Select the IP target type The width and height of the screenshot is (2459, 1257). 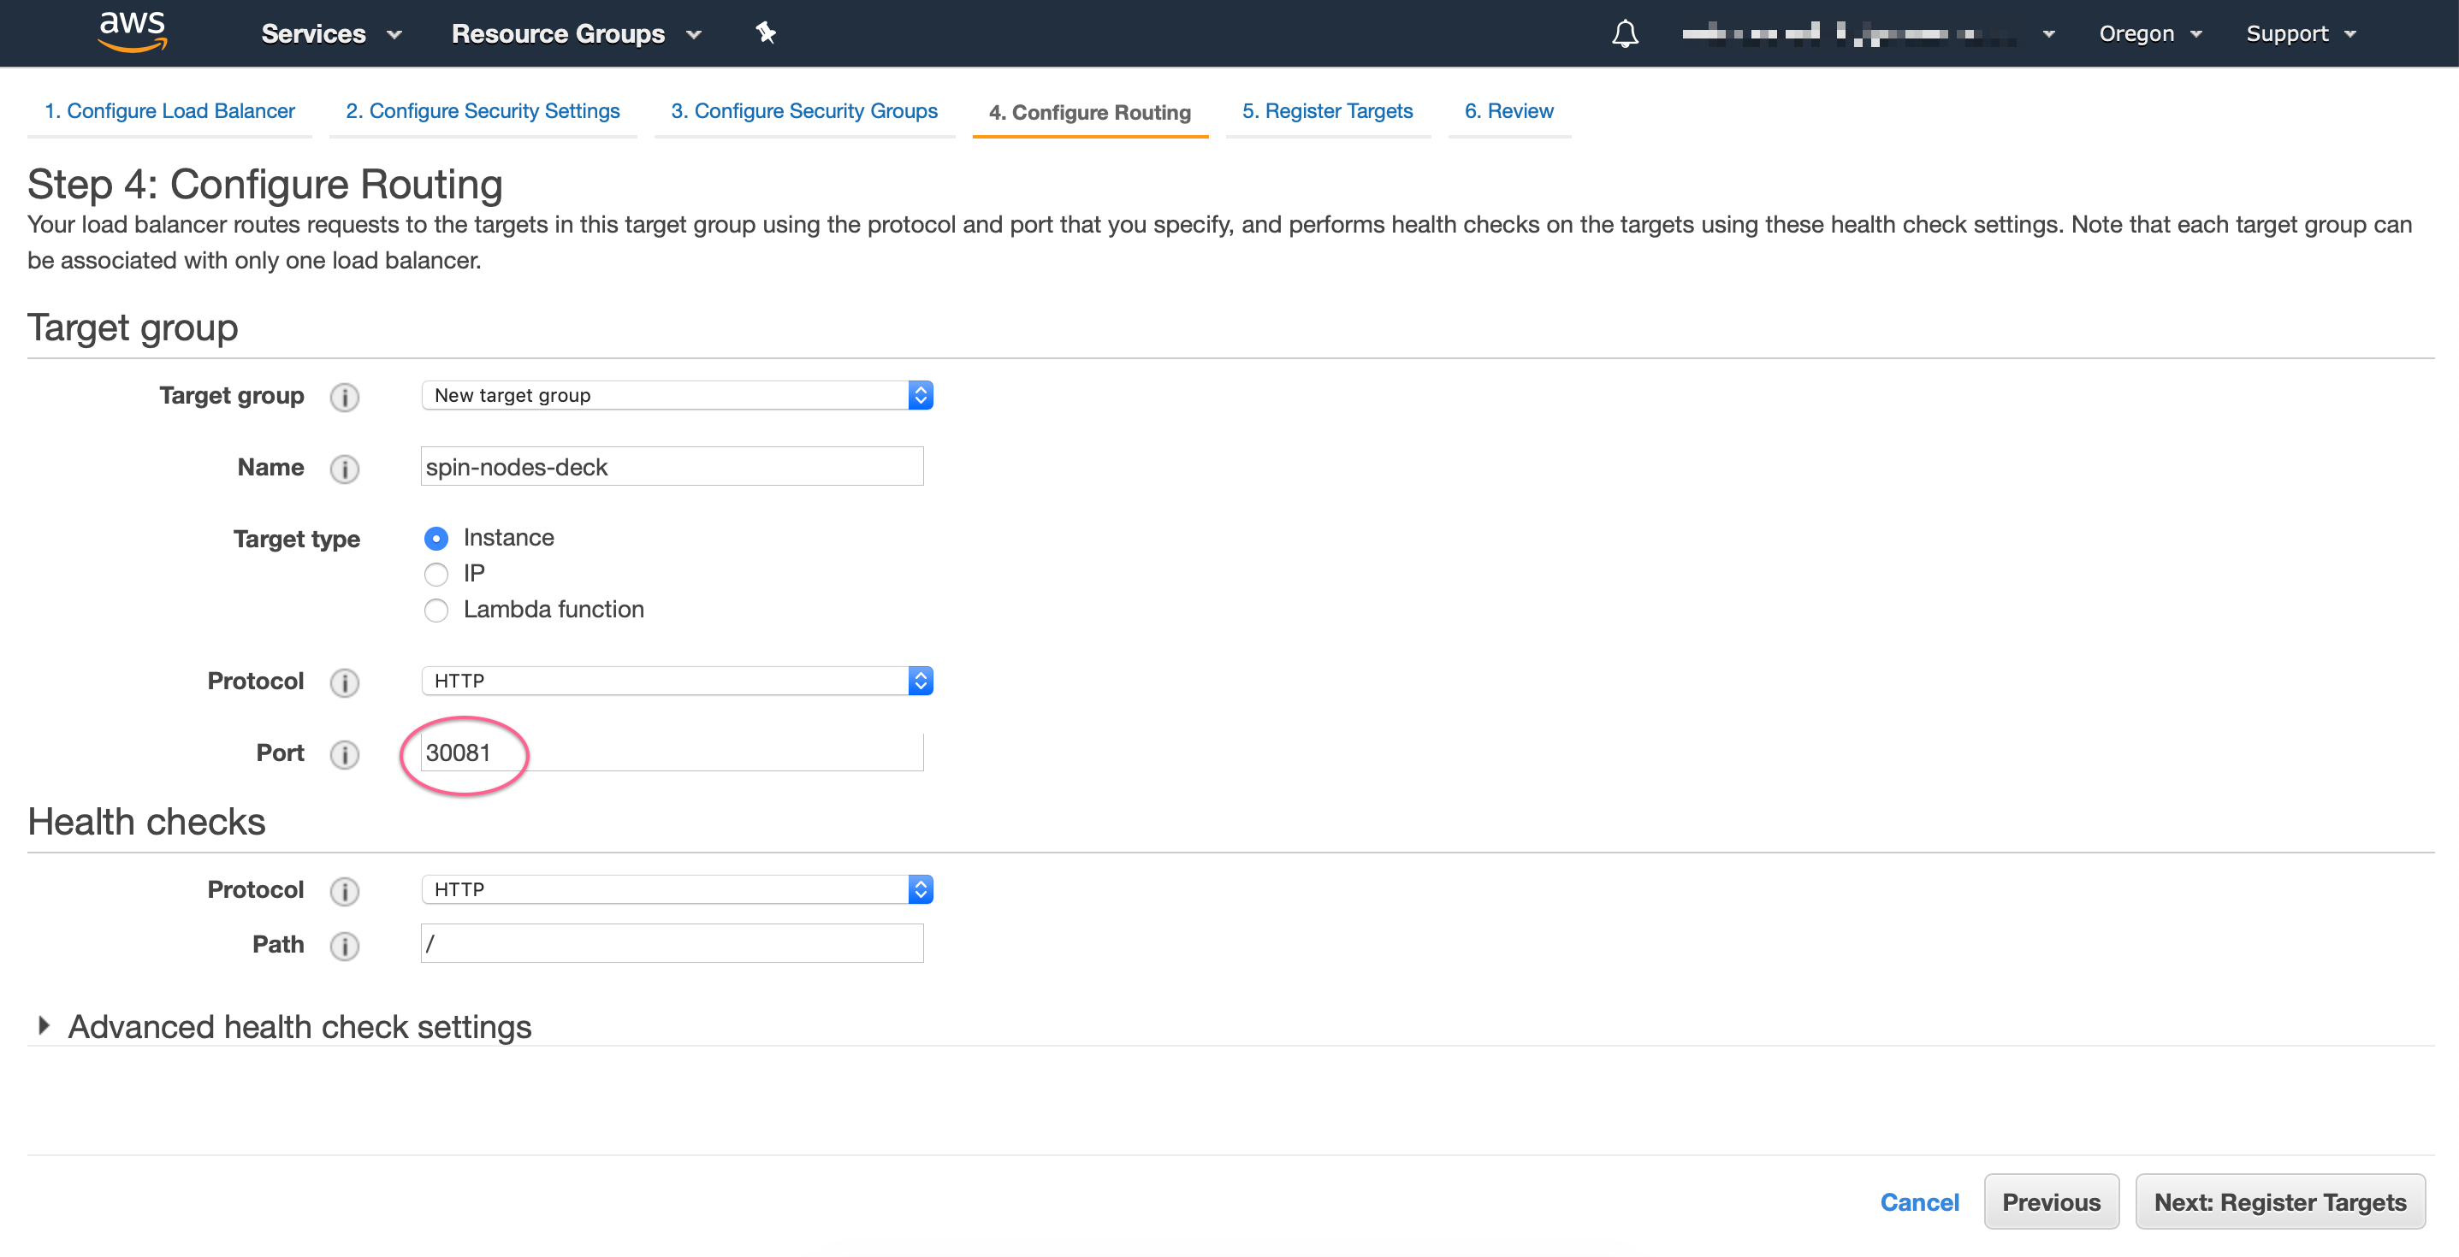point(436,574)
